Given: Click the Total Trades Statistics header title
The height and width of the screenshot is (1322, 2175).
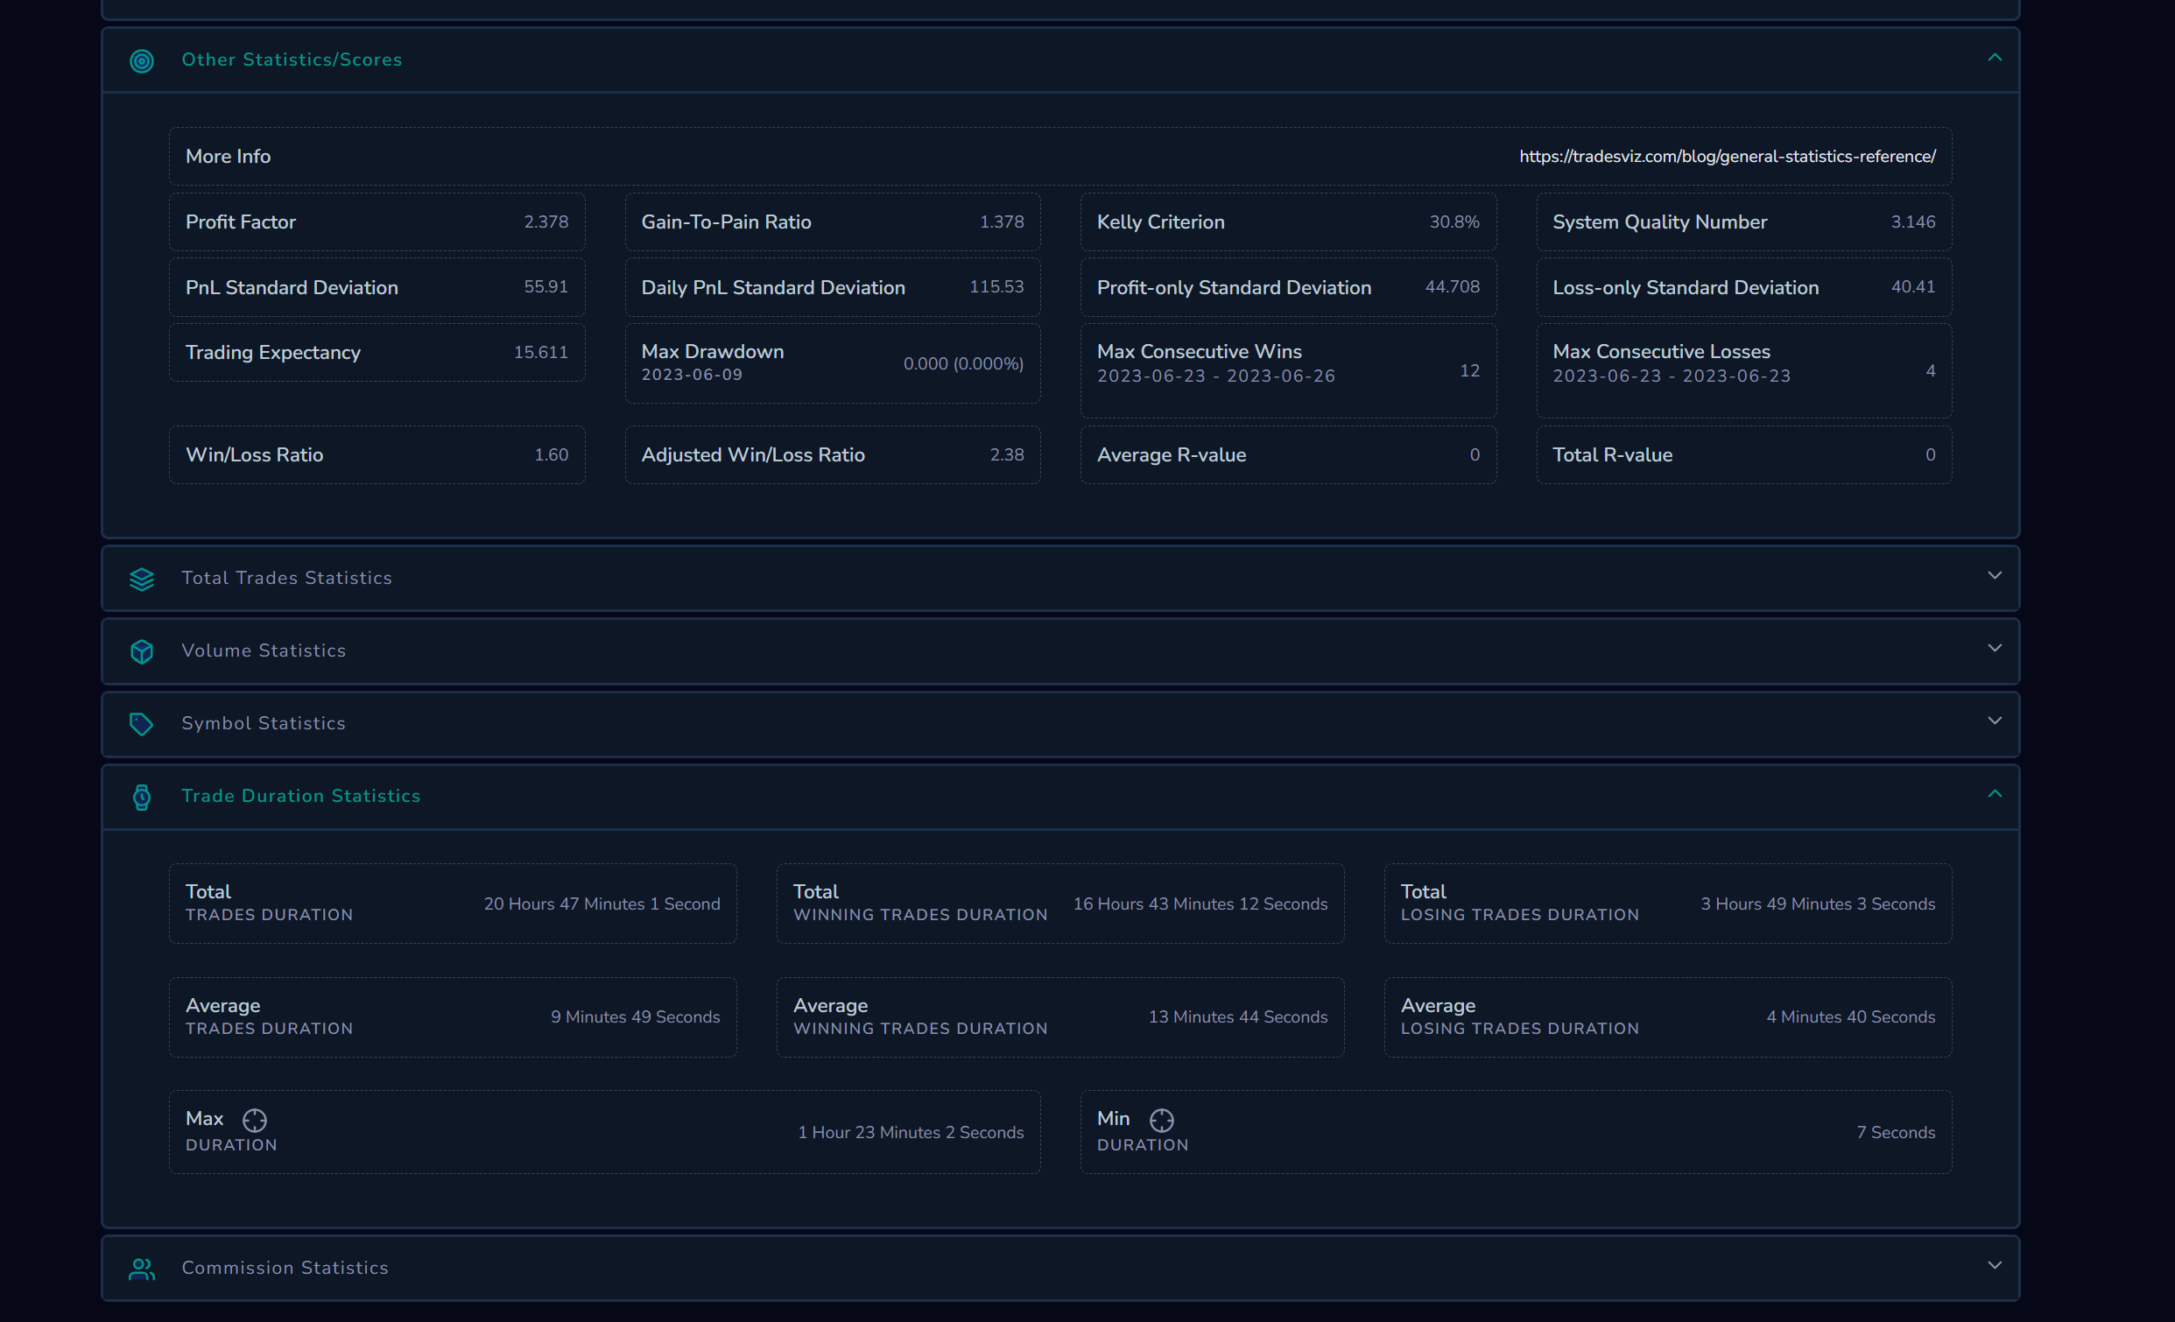Looking at the screenshot, I should (x=287, y=578).
